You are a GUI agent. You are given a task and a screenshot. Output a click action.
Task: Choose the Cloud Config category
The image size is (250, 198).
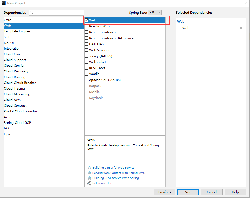44,66
